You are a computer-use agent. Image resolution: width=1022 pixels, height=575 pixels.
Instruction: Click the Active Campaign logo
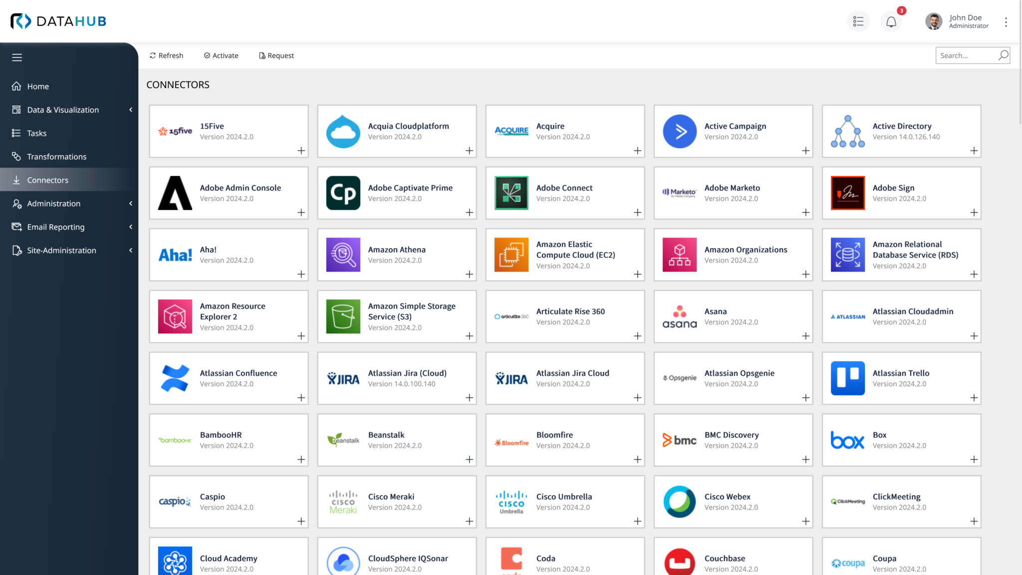680,131
